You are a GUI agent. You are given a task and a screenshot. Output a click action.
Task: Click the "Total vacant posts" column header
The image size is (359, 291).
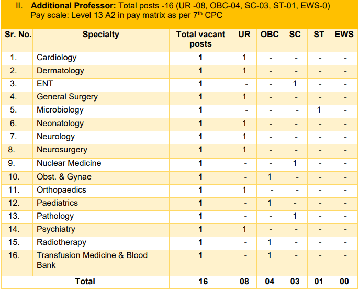click(200, 39)
